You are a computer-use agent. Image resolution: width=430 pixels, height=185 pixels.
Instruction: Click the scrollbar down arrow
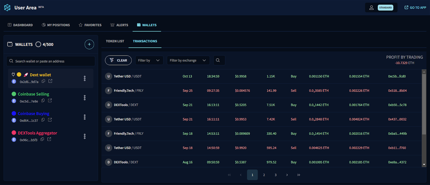coord(424,165)
